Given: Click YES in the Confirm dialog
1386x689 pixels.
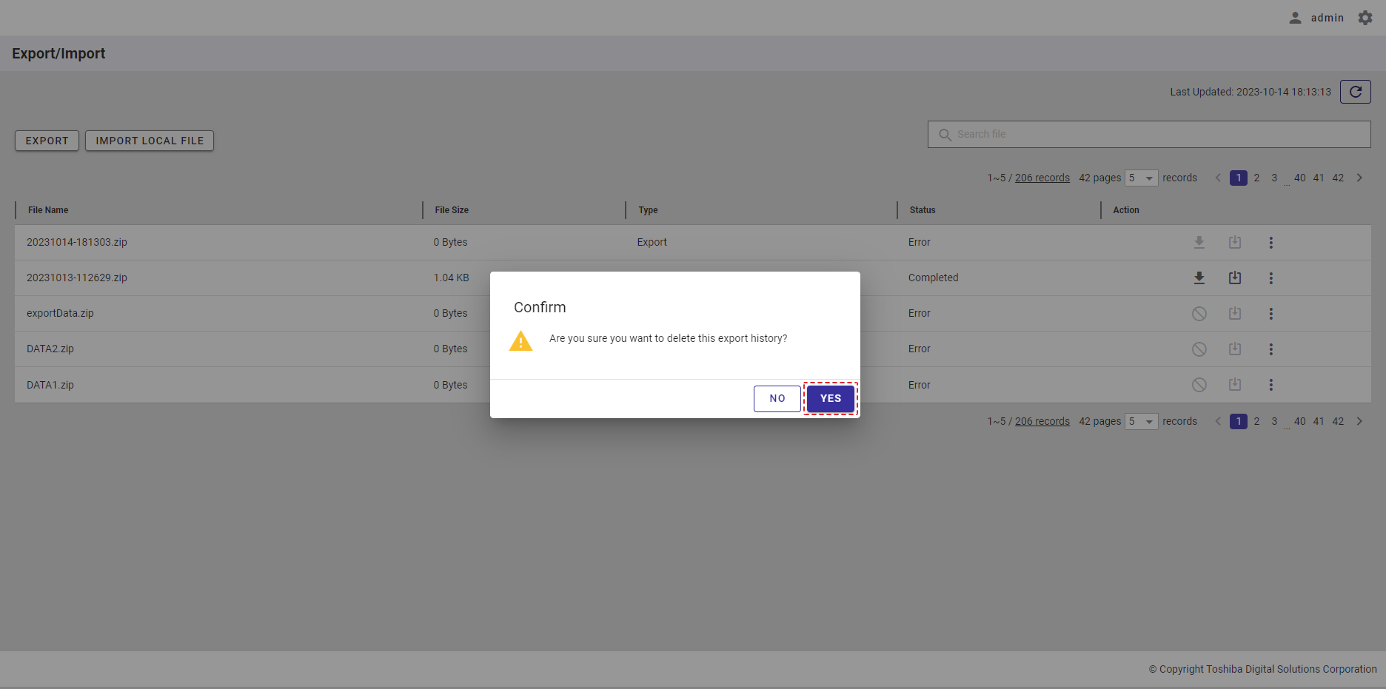Looking at the screenshot, I should [x=830, y=398].
